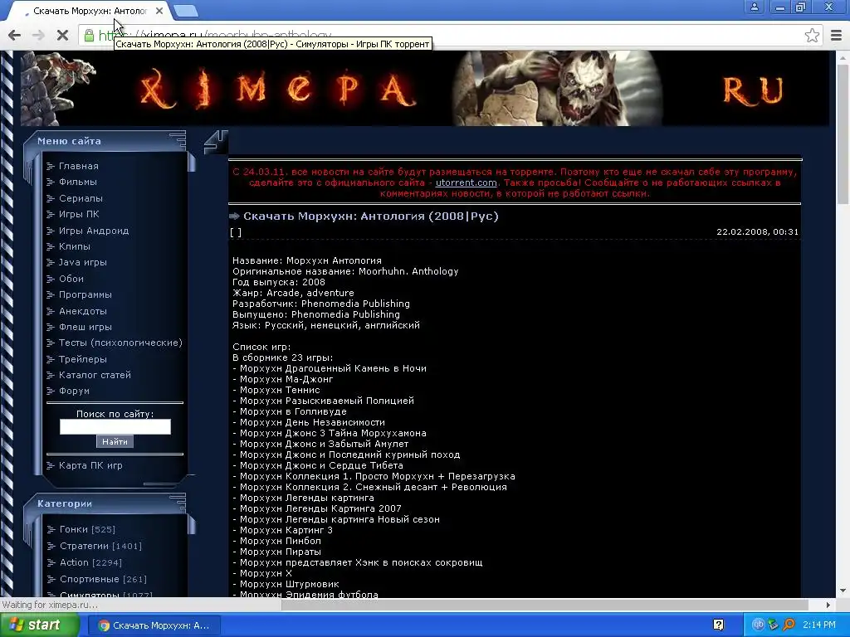Click the article date 22.02.2008, 00:31
The height and width of the screenshot is (637, 850).
(757, 232)
